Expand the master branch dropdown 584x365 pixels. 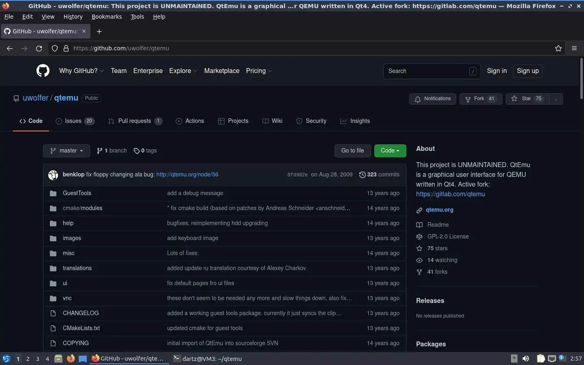67,150
